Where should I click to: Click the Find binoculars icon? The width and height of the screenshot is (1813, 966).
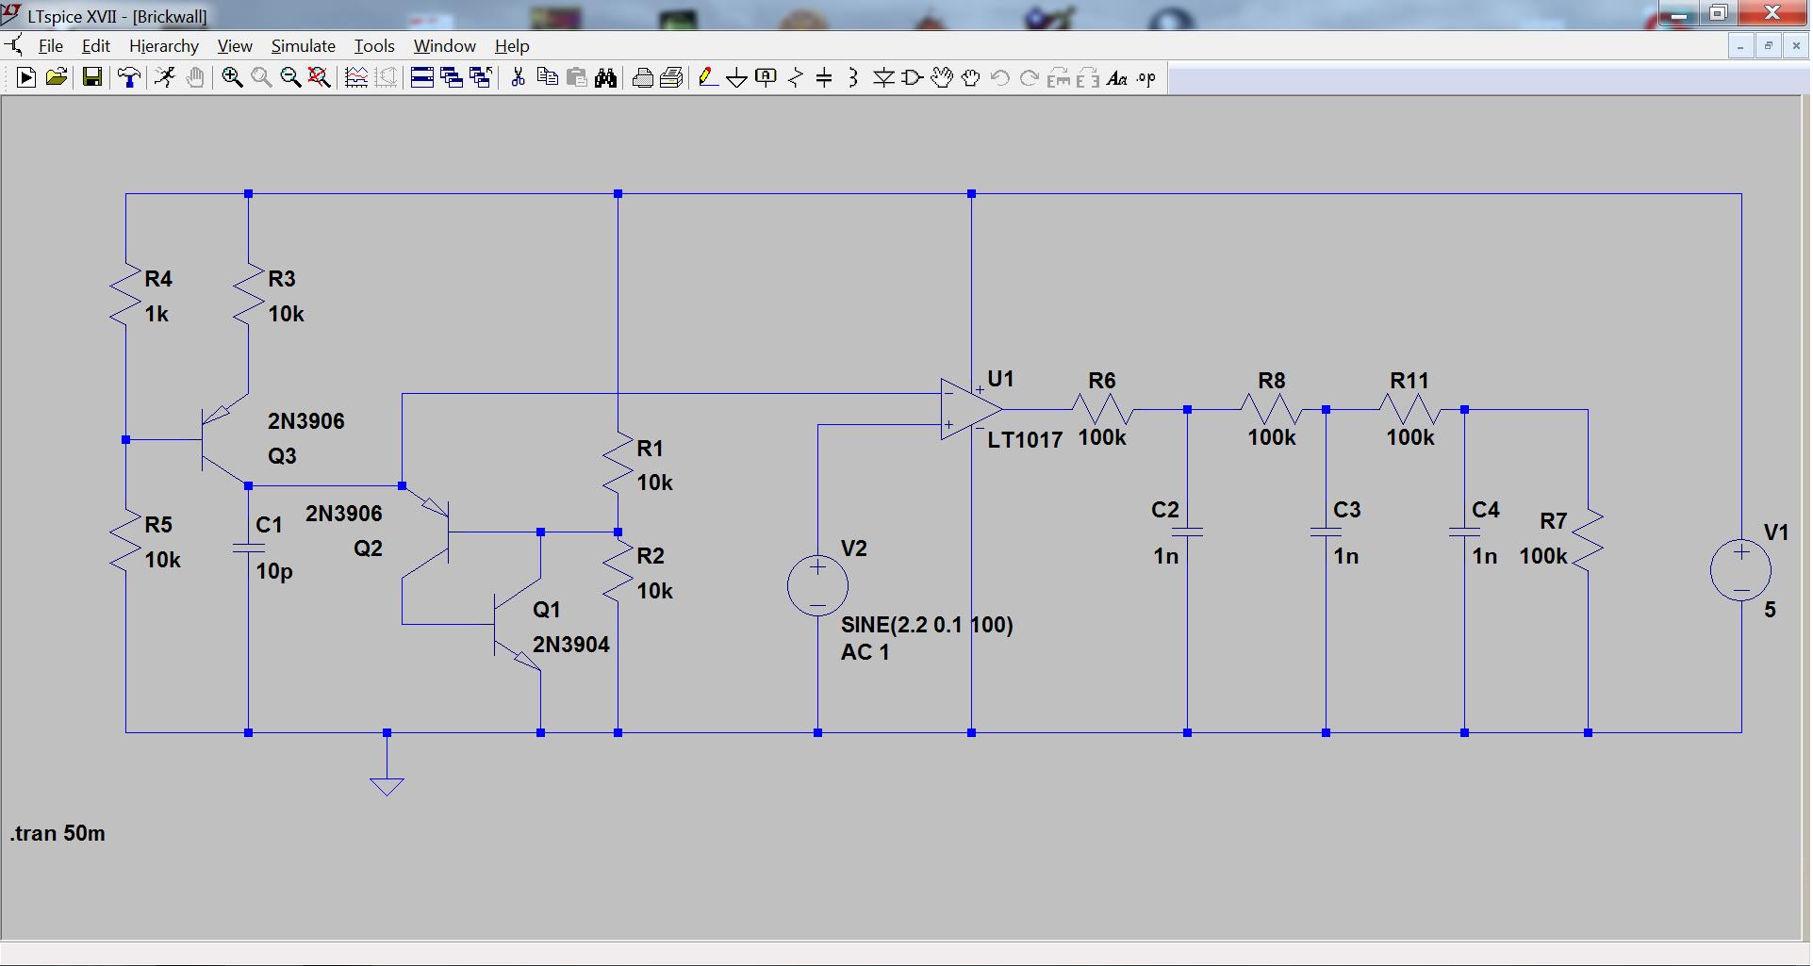click(605, 78)
